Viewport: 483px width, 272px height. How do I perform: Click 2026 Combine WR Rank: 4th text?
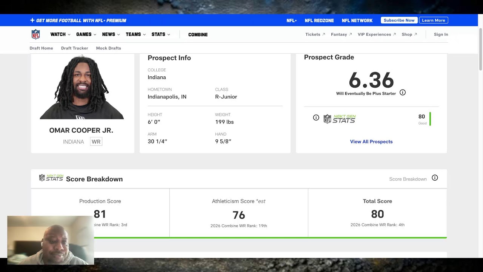(x=377, y=225)
